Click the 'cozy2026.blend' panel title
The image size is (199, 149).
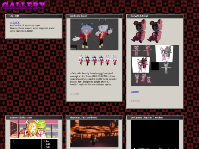139,16
